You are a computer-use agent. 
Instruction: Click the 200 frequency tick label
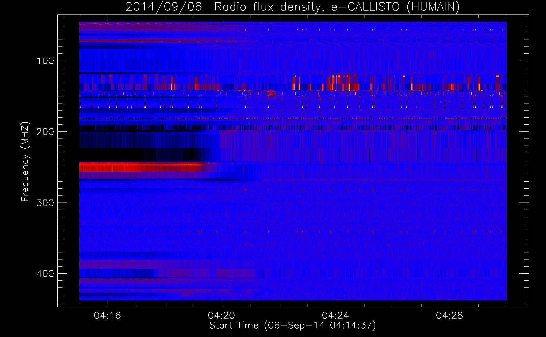click(45, 132)
